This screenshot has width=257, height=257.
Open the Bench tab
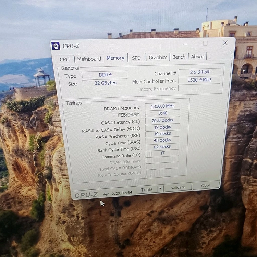coord(179,57)
